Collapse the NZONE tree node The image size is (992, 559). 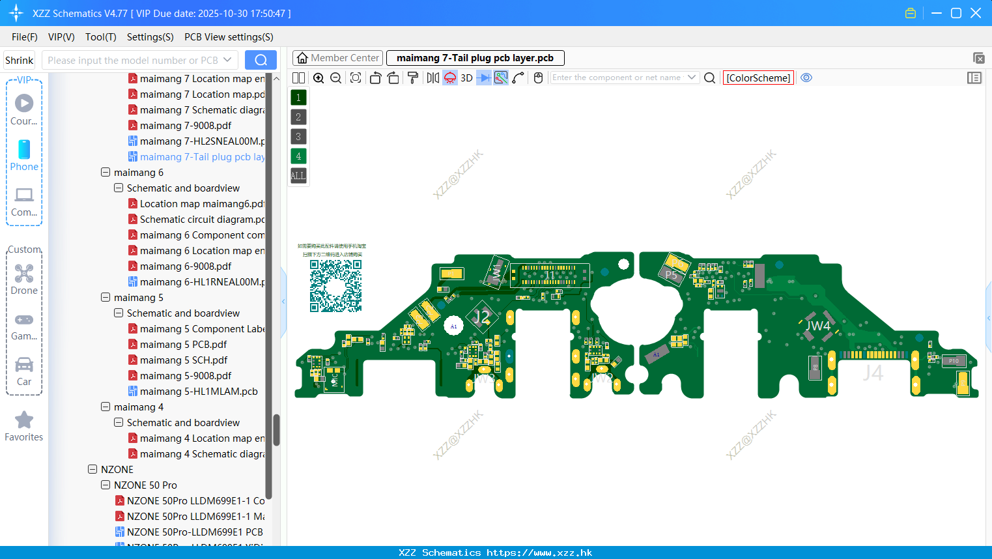click(92, 470)
